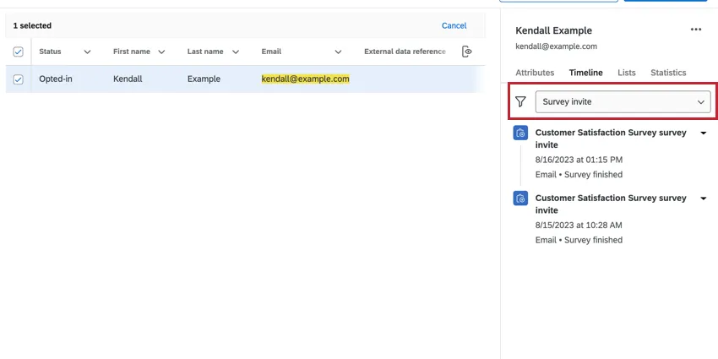The width and height of the screenshot is (718, 359).
Task: Open the three-dot contact options menu
Action: tap(695, 30)
